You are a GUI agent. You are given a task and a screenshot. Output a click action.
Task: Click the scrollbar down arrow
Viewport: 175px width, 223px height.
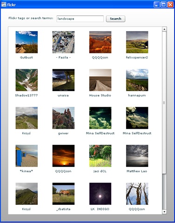[164, 212]
